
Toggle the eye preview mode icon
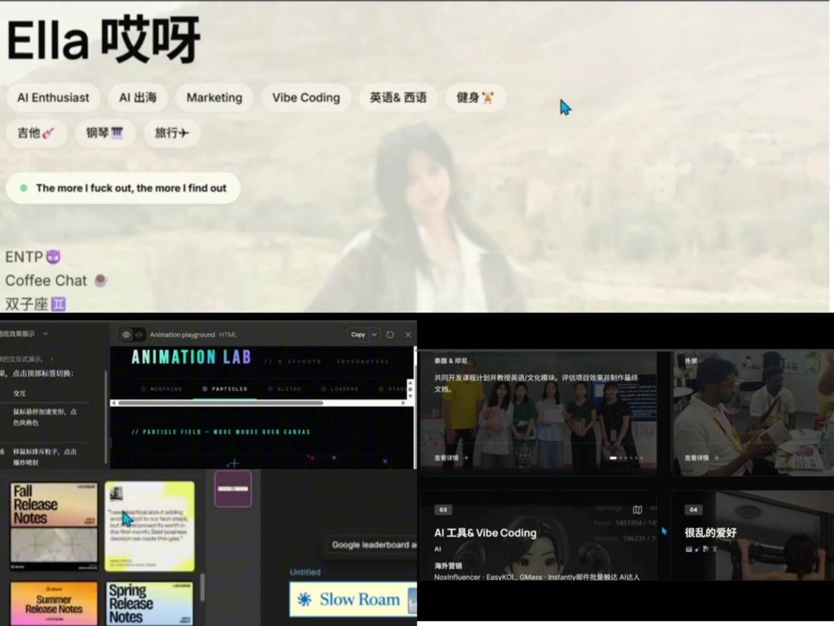pyautogui.click(x=126, y=334)
